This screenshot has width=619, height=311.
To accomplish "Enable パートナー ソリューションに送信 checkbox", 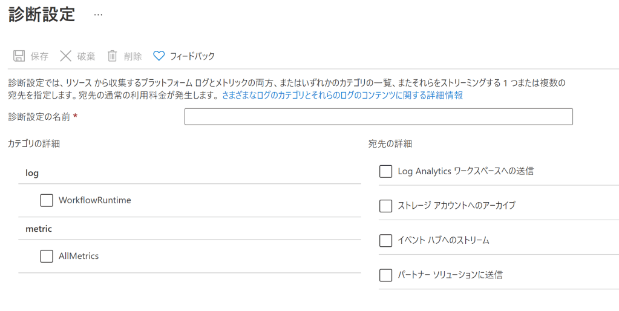I will click(385, 275).
